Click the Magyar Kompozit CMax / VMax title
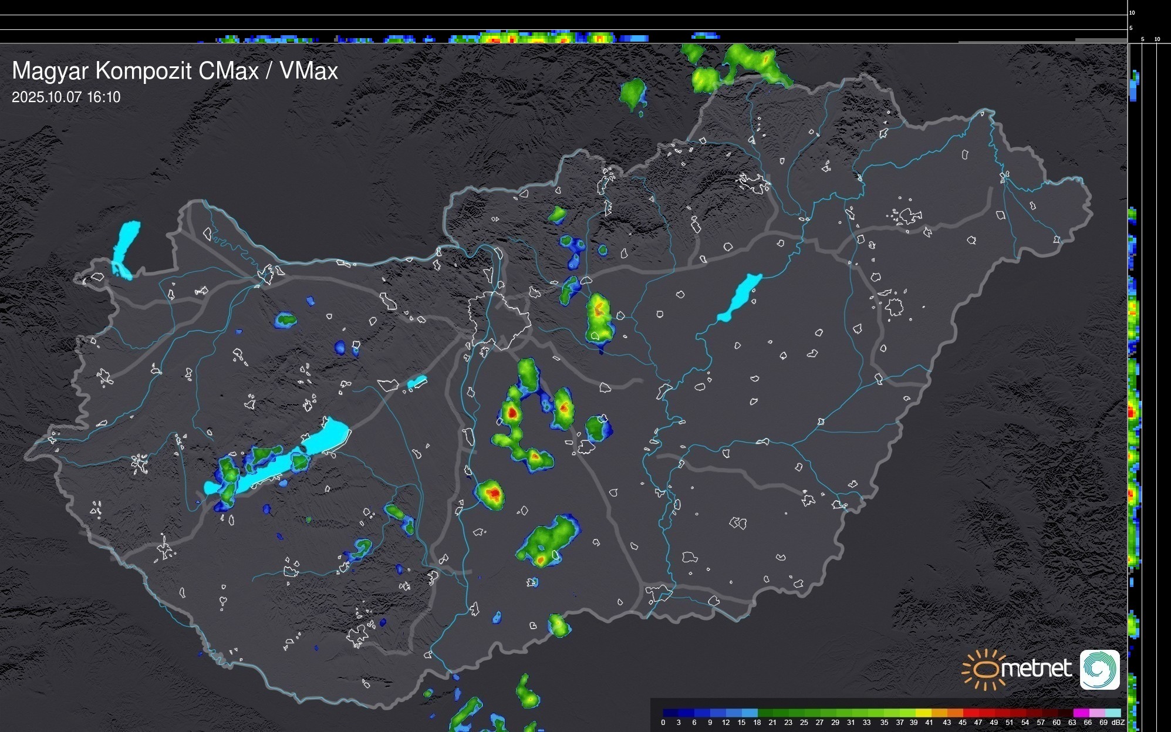This screenshot has height=732, width=1171. [175, 71]
